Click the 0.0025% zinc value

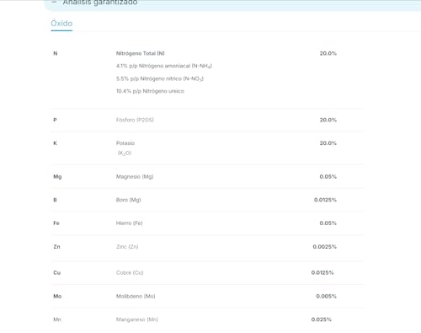325,247
